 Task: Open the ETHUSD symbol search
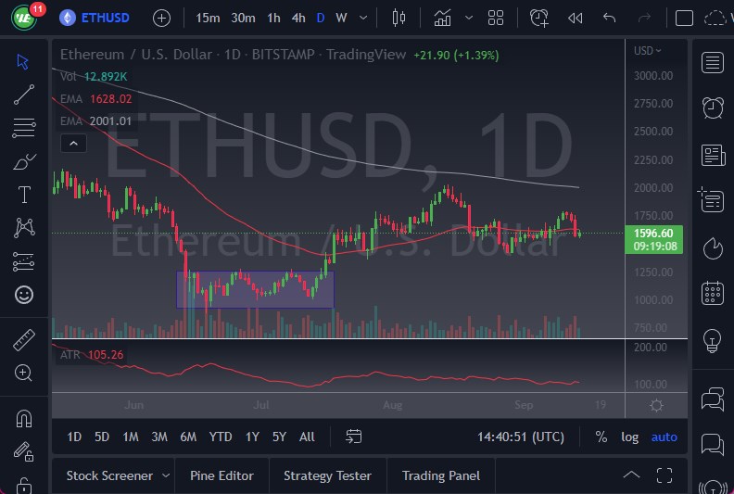[x=95, y=18]
